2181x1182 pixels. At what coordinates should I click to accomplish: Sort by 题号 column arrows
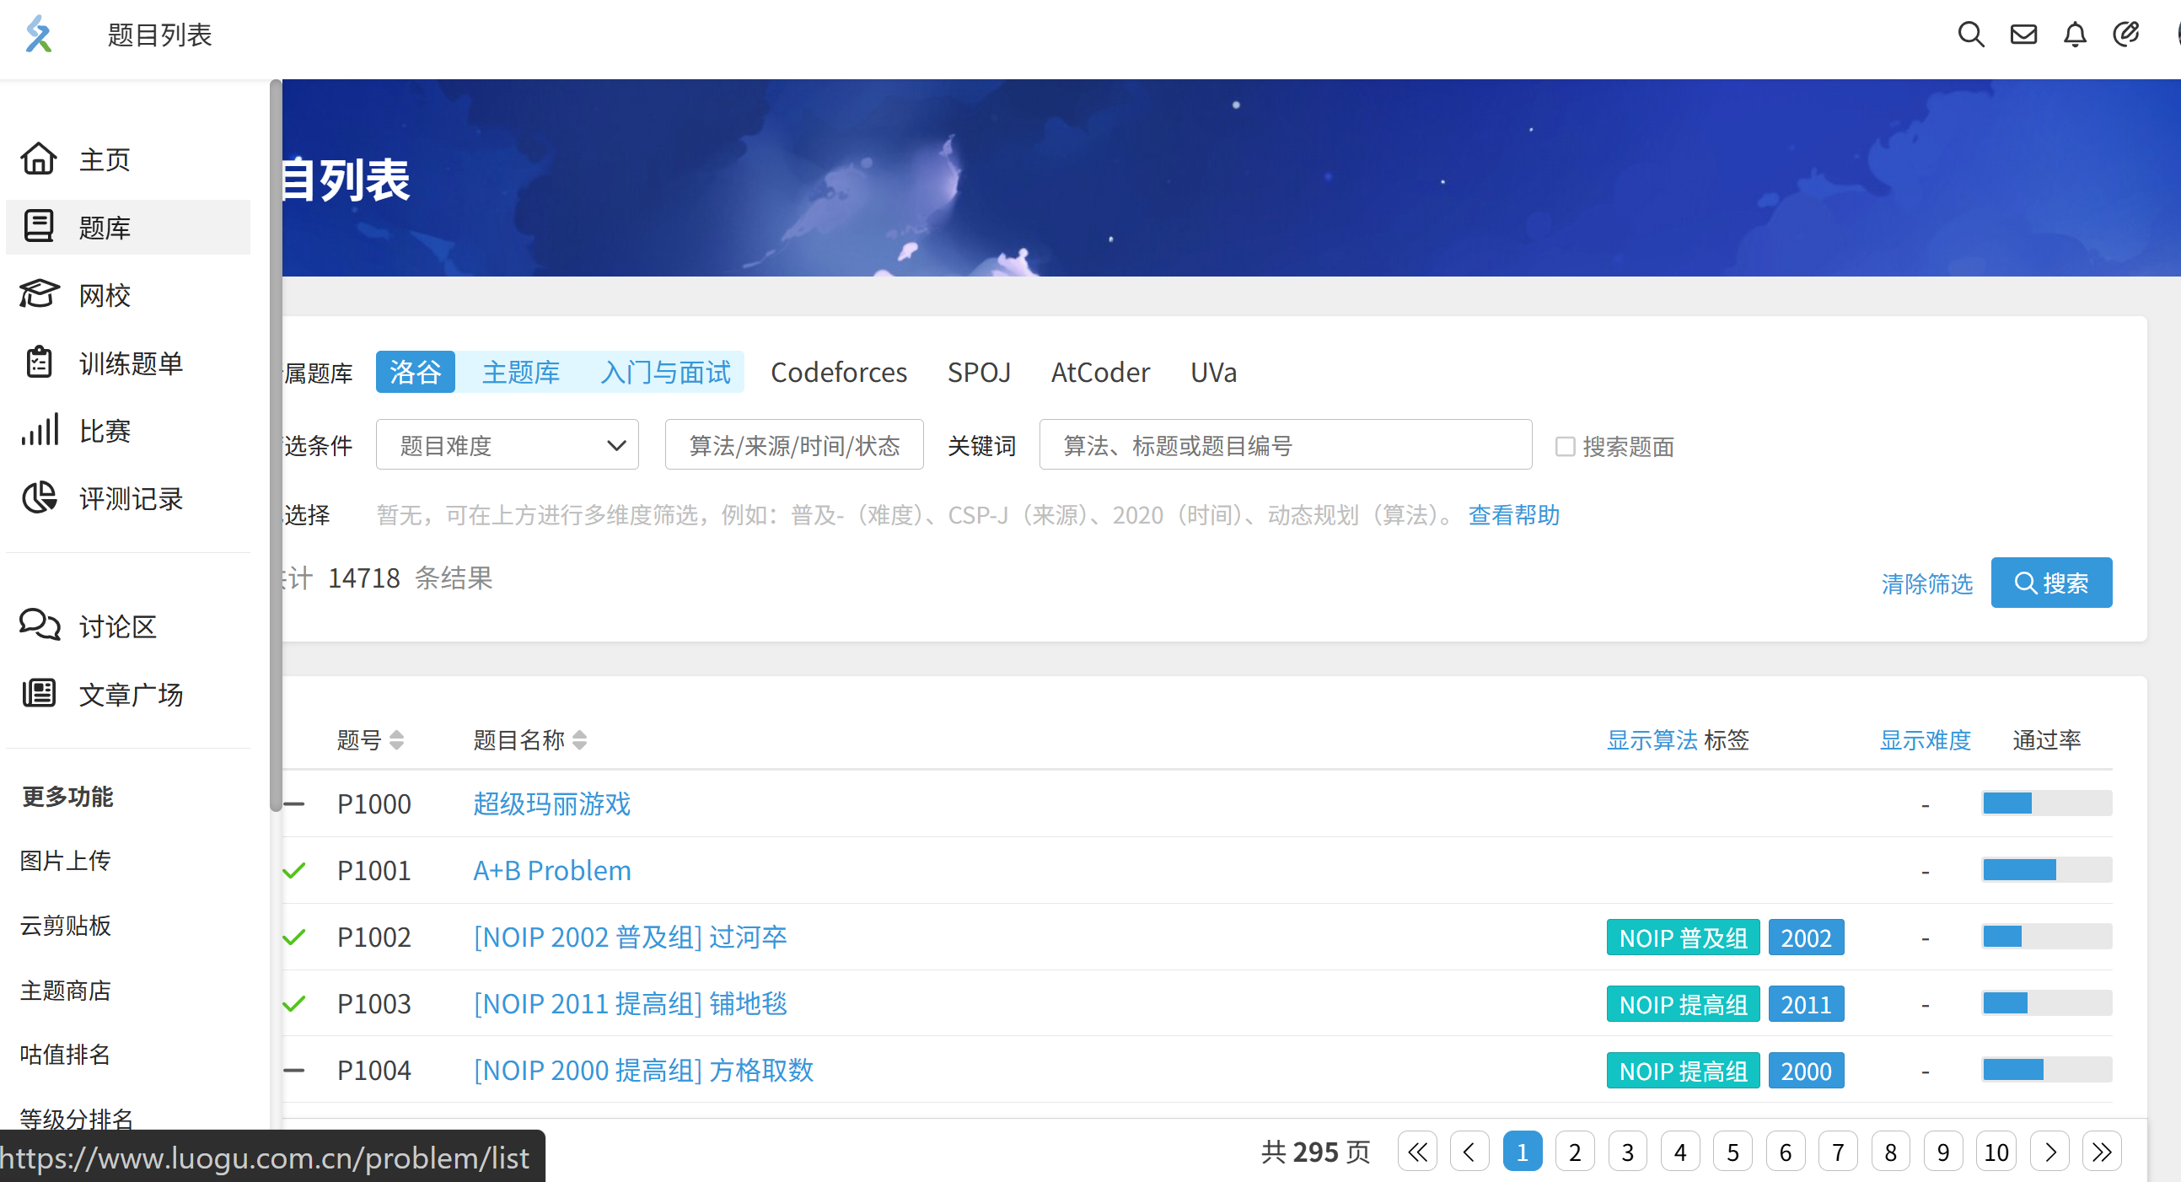click(x=396, y=739)
